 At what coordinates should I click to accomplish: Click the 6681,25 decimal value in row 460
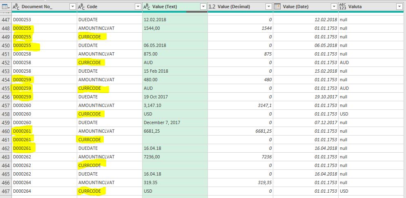[240, 131]
